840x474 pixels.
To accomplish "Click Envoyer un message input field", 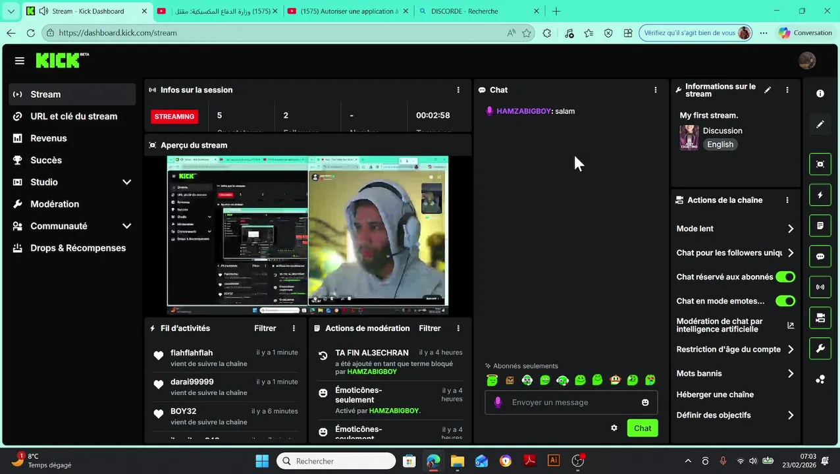I will click(570, 402).
